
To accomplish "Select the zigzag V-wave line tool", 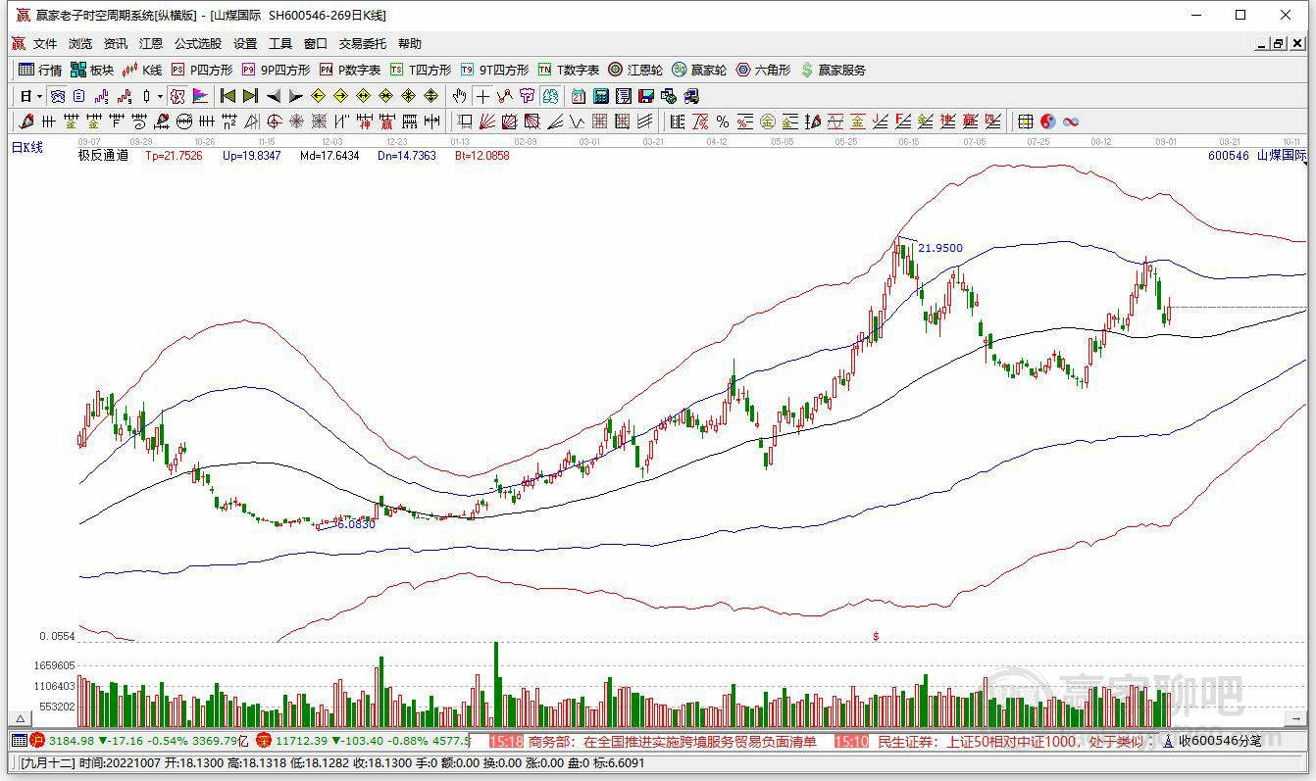I will (x=577, y=122).
